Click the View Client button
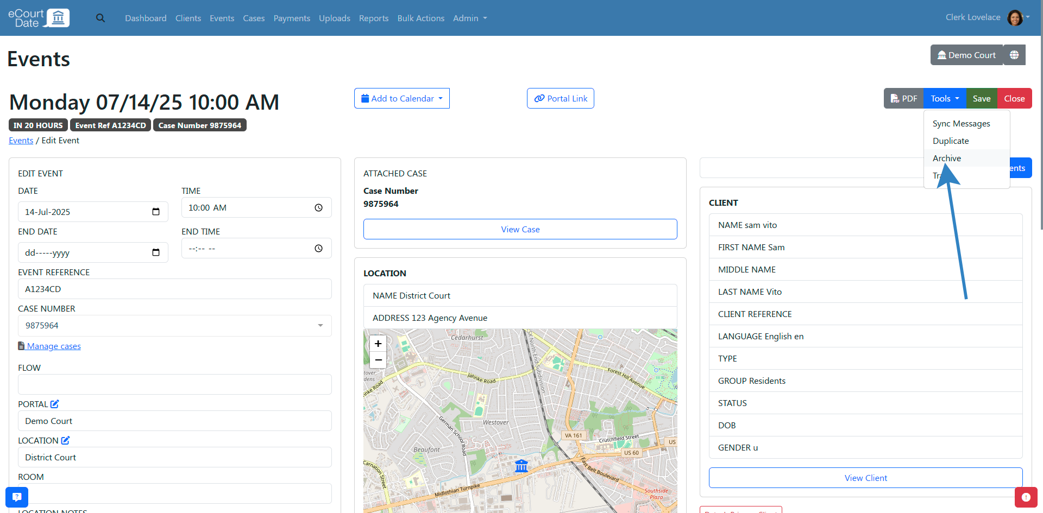 click(866, 478)
